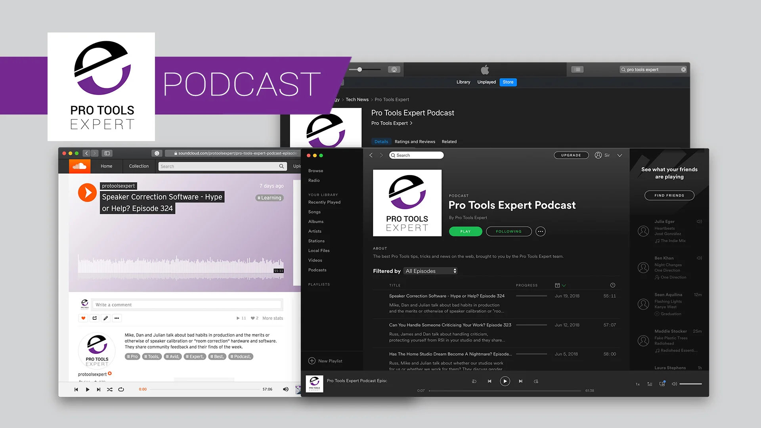Screen dimensions: 761x428
Task: Open the three-dots menu beside Following
Action: point(540,231)
